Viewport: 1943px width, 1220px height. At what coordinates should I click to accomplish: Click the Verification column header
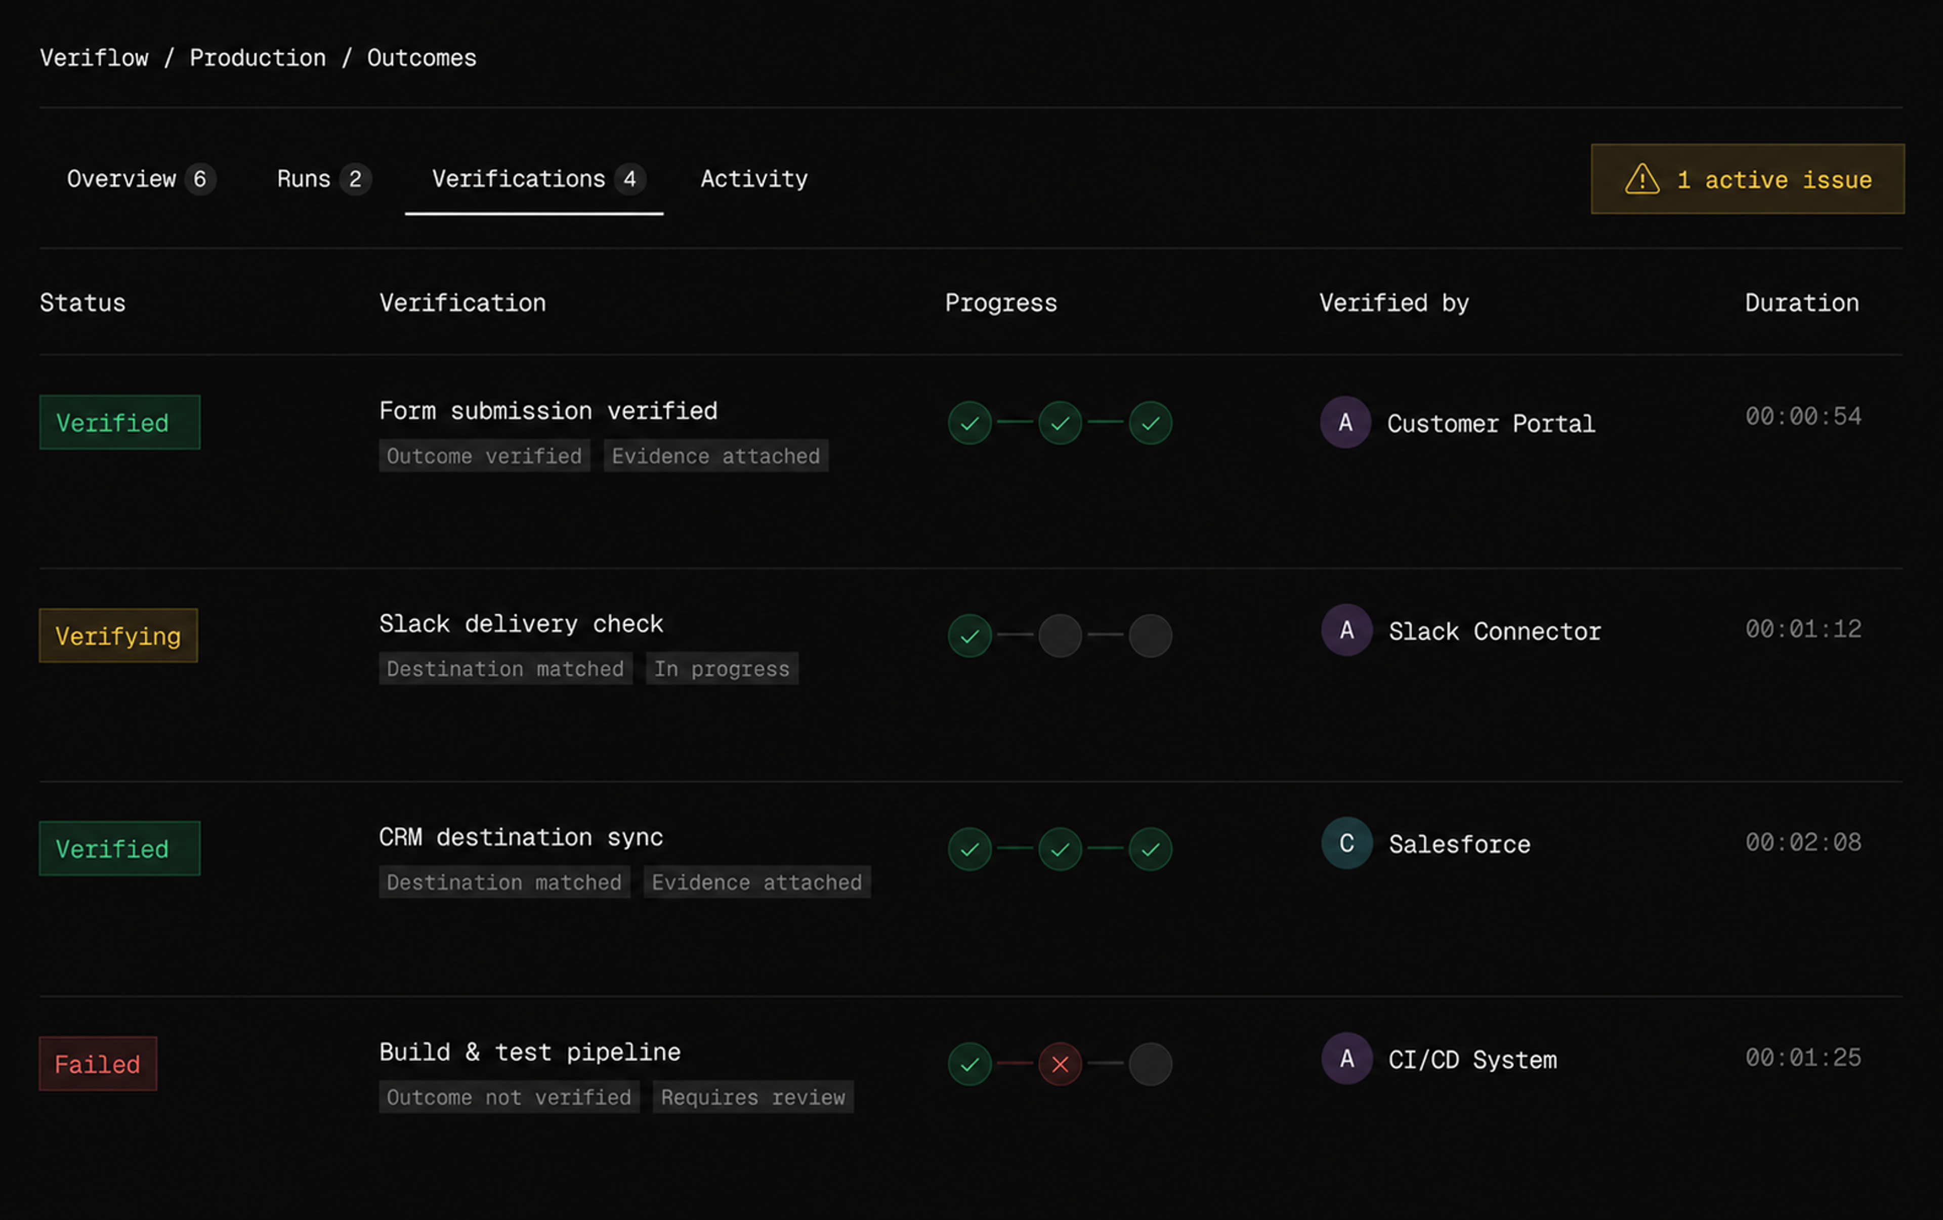tap(462, 303)
